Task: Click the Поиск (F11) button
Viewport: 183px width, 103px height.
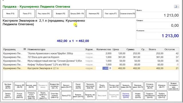Action: click(27, 14)
